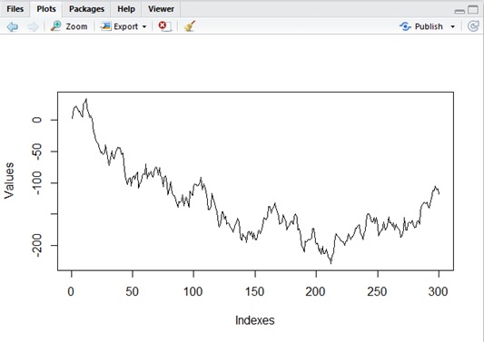Select the Plots tab

(x=46, y=9)
